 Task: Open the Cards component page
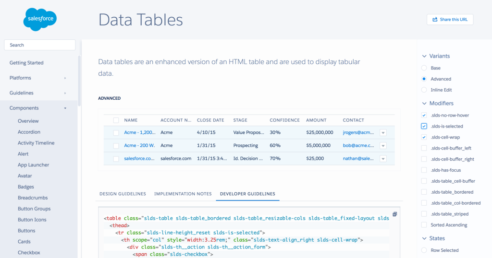(24, 241)
